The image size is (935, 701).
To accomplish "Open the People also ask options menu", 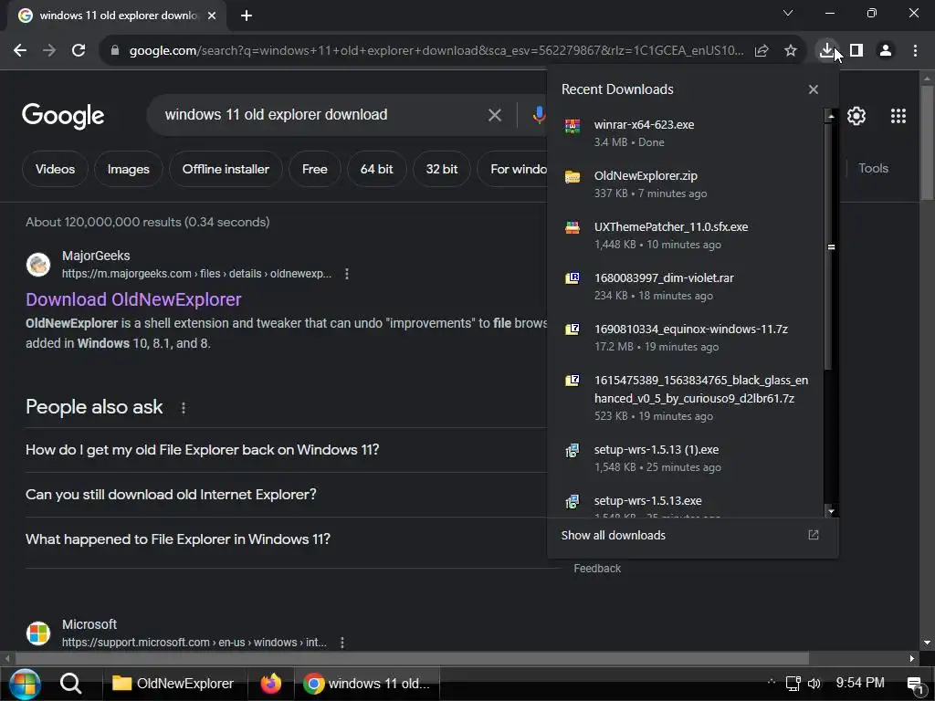I will point(183,408).
